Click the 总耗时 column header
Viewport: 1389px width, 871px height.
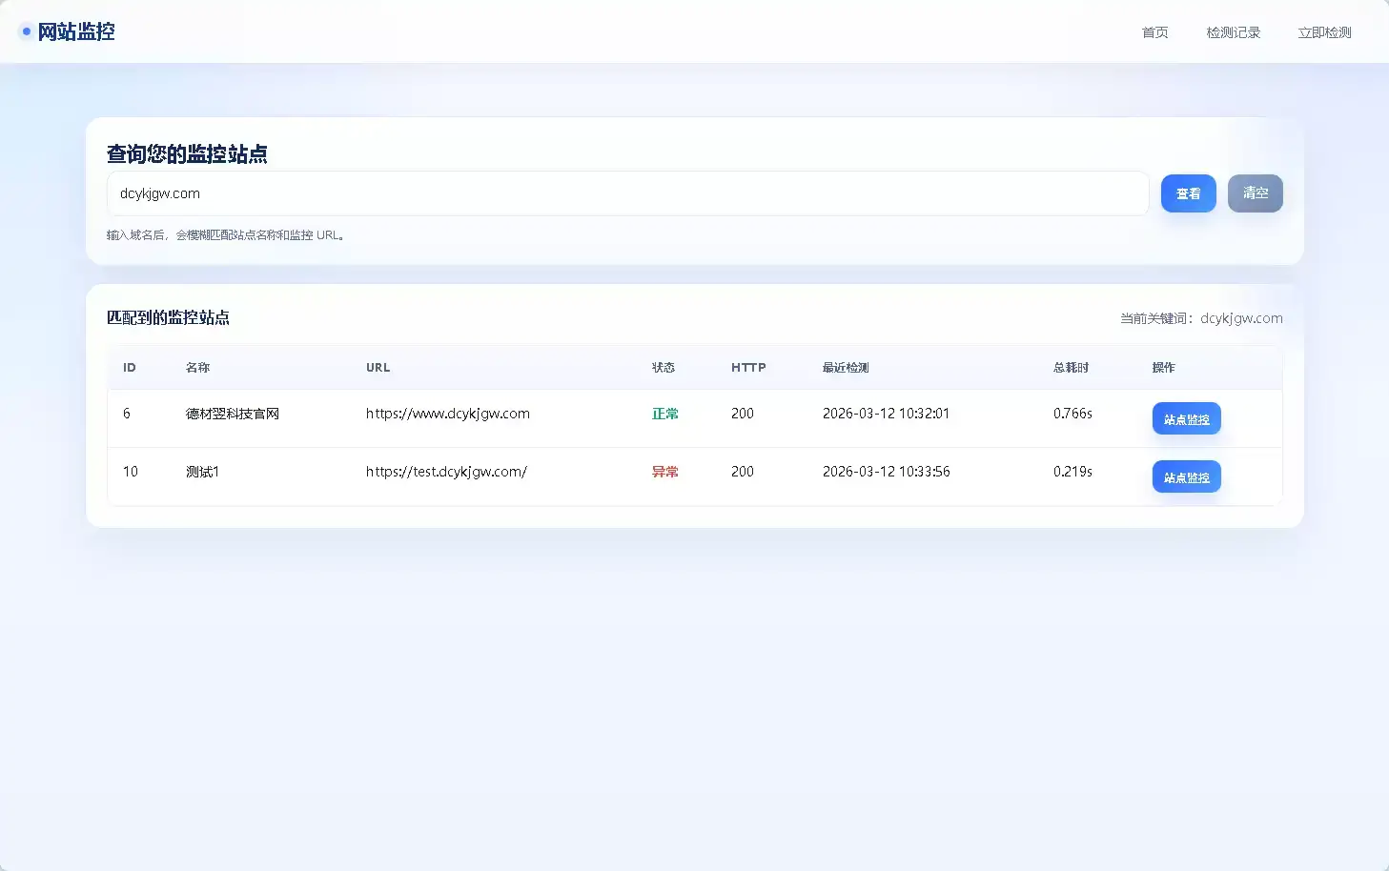(x=1071, y=367)
